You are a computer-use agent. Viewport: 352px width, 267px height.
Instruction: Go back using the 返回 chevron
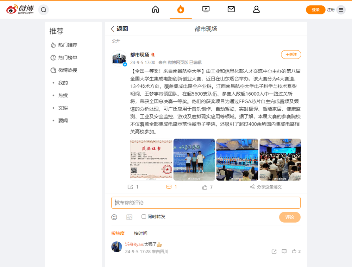point(113,29)
